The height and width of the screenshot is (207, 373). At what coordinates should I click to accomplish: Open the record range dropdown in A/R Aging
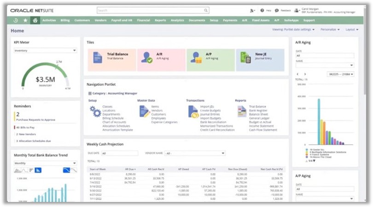[x=341, y=74]
